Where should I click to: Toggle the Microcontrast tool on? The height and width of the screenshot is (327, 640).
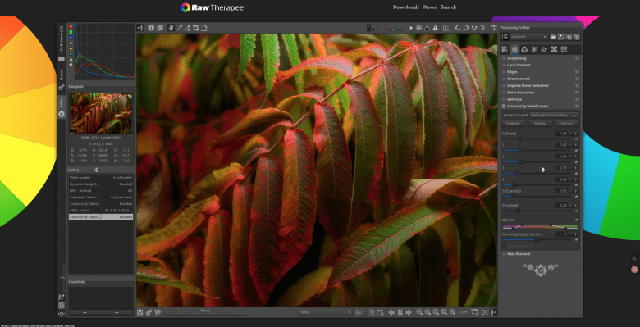point(504,79)
